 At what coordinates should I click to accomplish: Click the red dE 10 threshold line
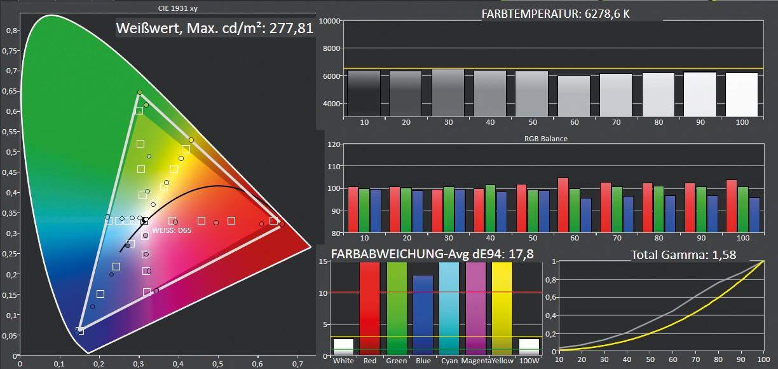click(437, 293)
